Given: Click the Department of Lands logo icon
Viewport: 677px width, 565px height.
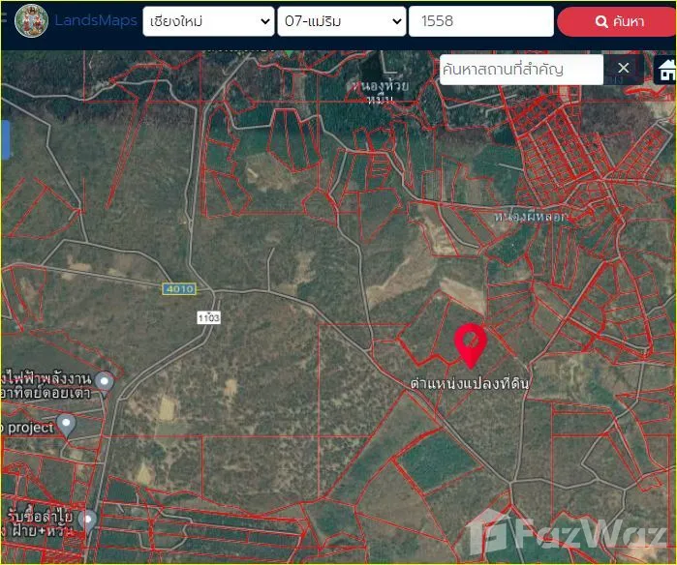Looking at the screenshot, I should point(32,20).
